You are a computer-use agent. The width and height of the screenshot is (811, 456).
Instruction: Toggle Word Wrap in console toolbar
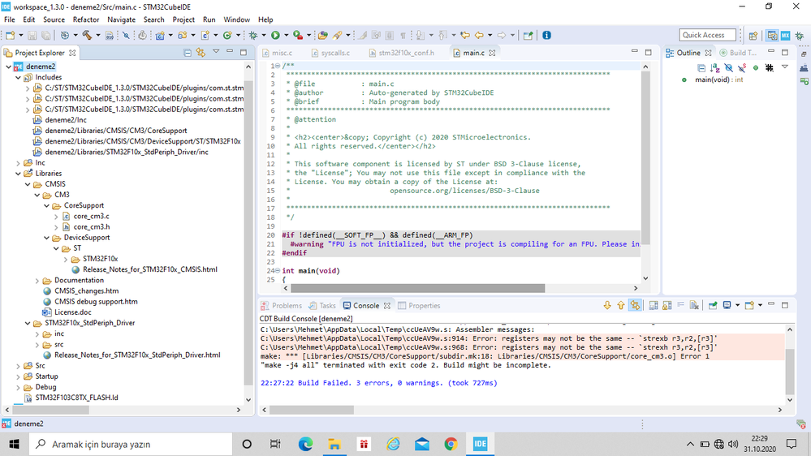tap(680, 306)
